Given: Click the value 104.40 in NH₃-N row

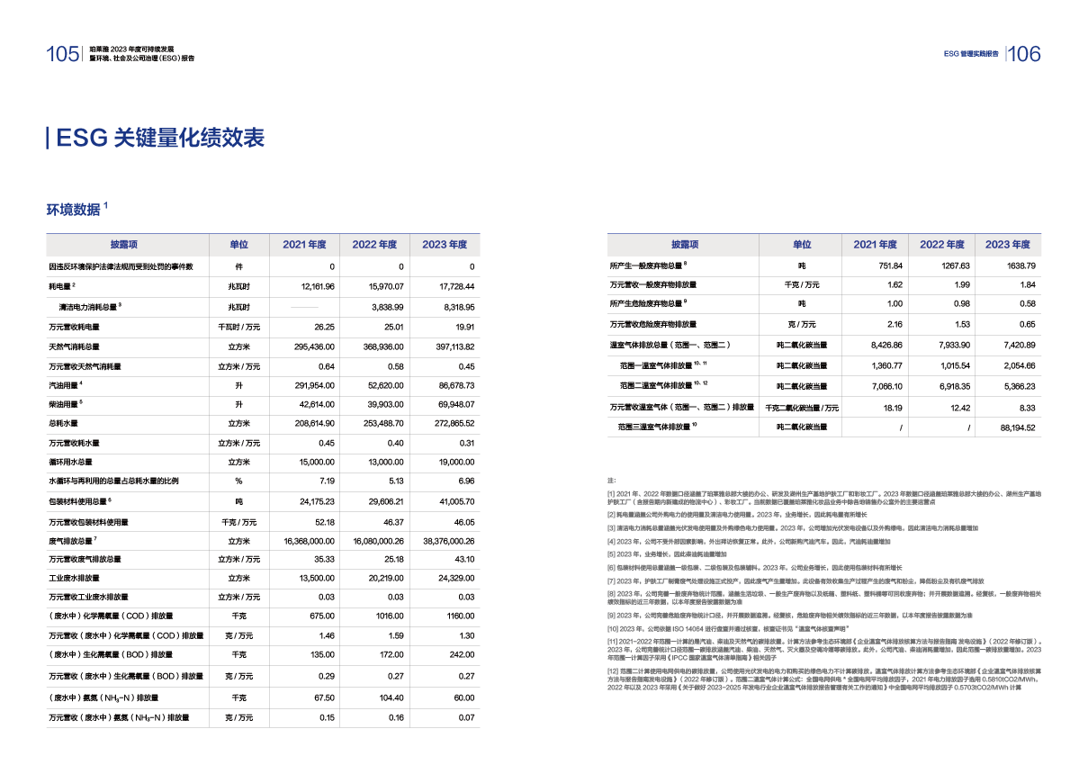Looking at the screenshot, I should click(x=387, y=697).
